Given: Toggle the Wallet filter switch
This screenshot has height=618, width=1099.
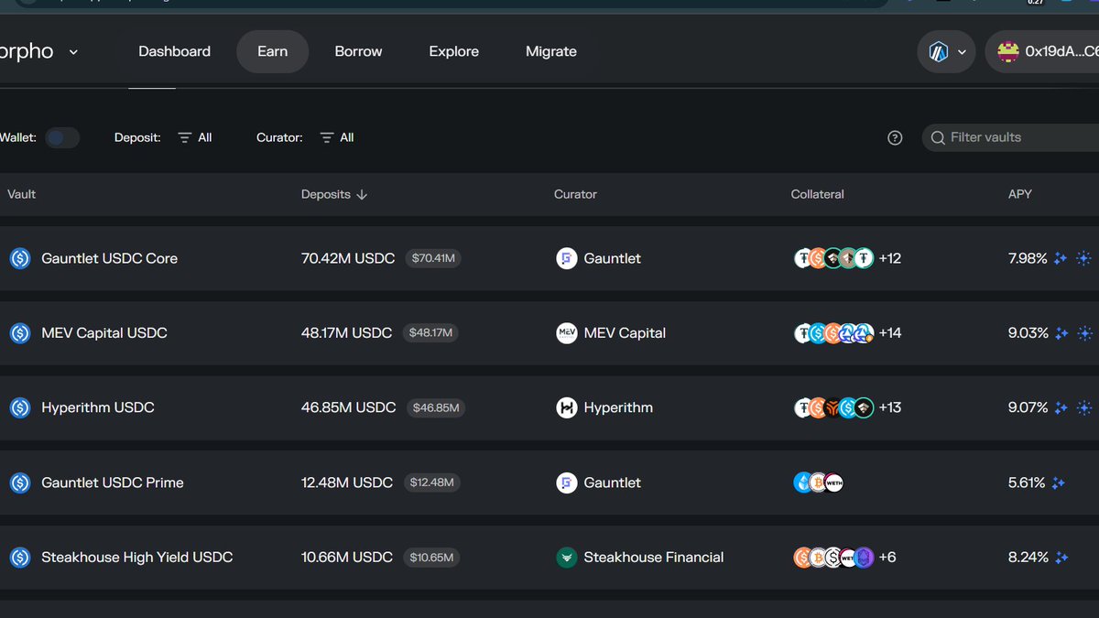Looking at the screenshot, I should [62, 137].
